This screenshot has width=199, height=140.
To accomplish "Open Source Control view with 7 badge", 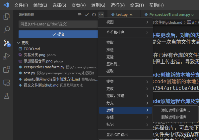I will tap(7, 43).
